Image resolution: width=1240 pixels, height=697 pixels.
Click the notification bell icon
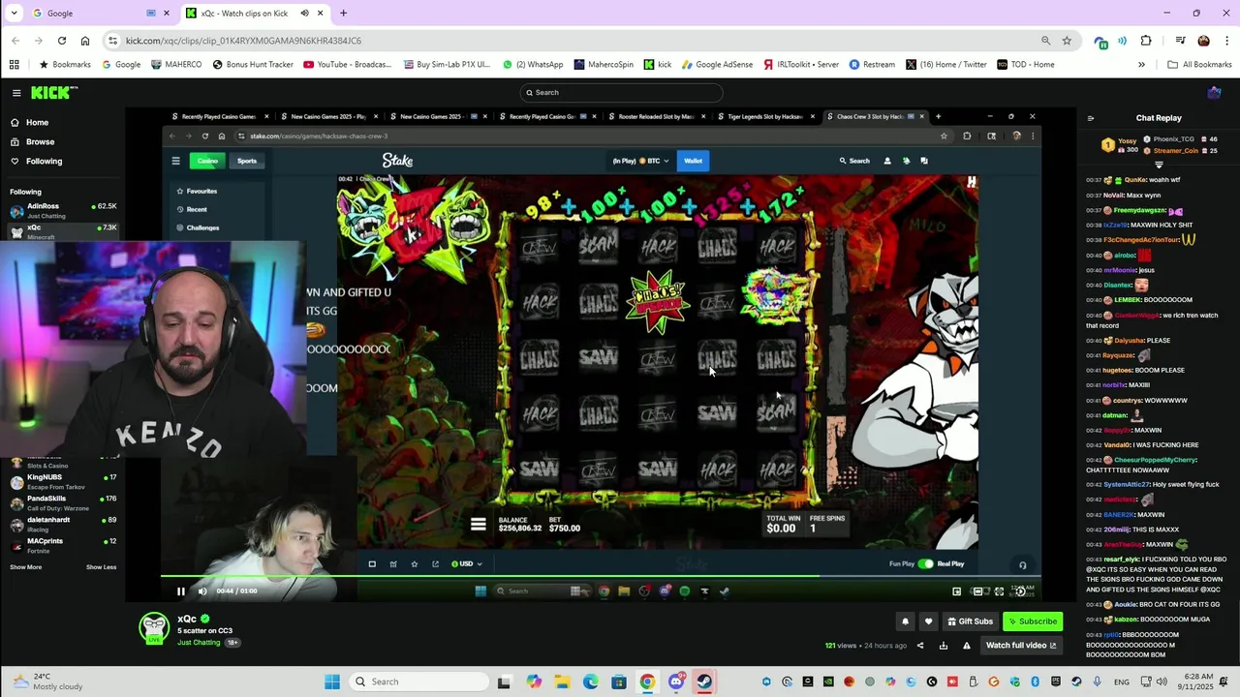(x=905, y=621)
